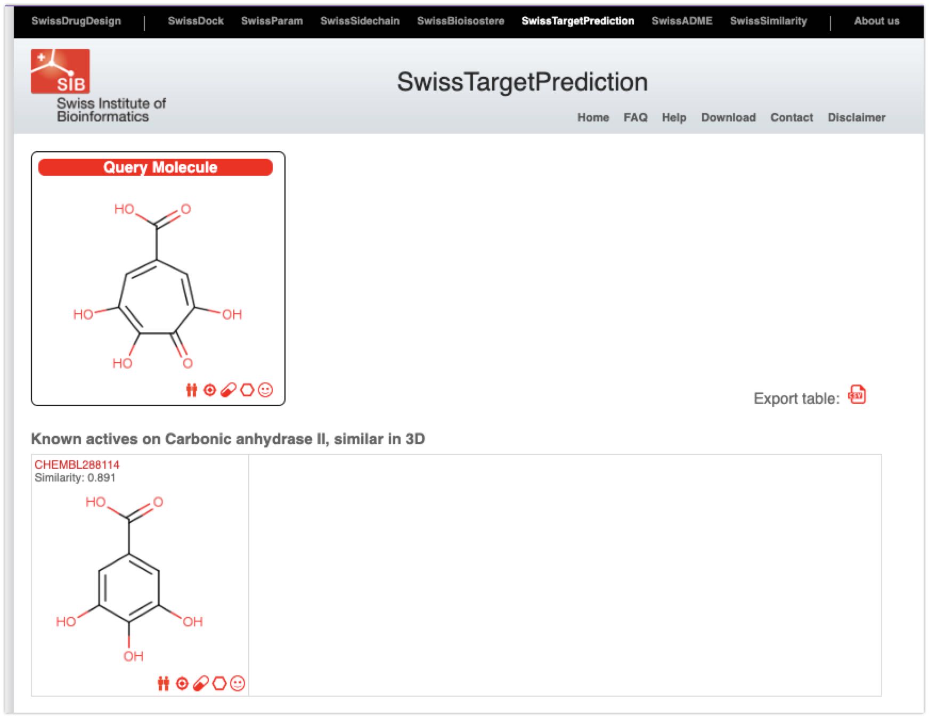The width and height of the screenshot is (929, 718).
Task: Select SwissSimilarity from the top menu
Action: 769,21
